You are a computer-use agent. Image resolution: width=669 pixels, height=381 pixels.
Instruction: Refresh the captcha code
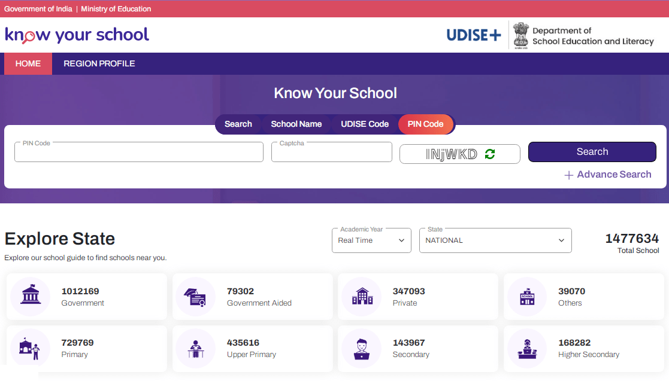click(x=490, y=154)
